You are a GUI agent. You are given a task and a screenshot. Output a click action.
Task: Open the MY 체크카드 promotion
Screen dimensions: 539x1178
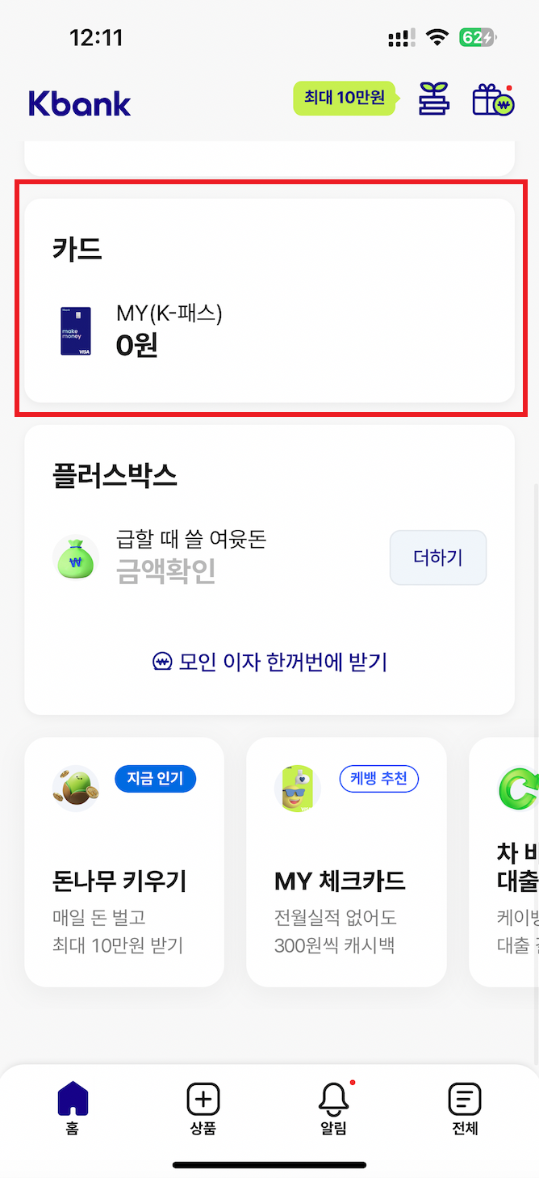346,881
